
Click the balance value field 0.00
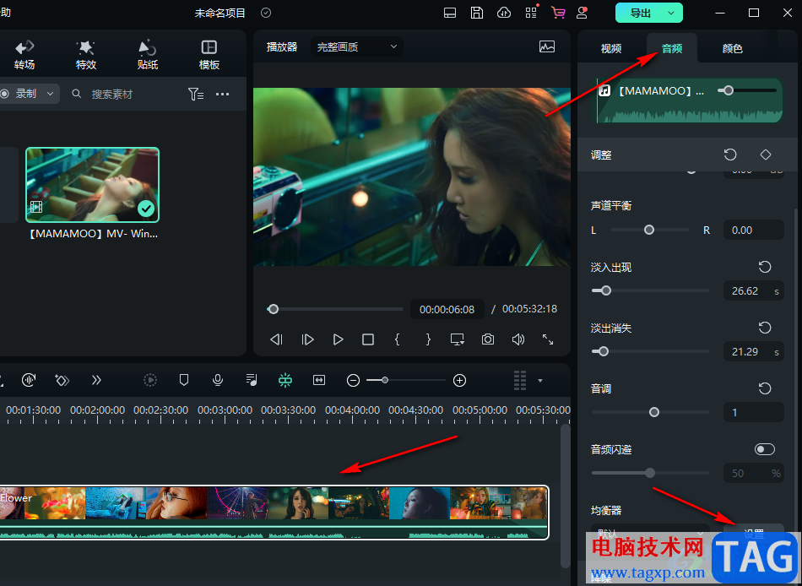point(753,231)
